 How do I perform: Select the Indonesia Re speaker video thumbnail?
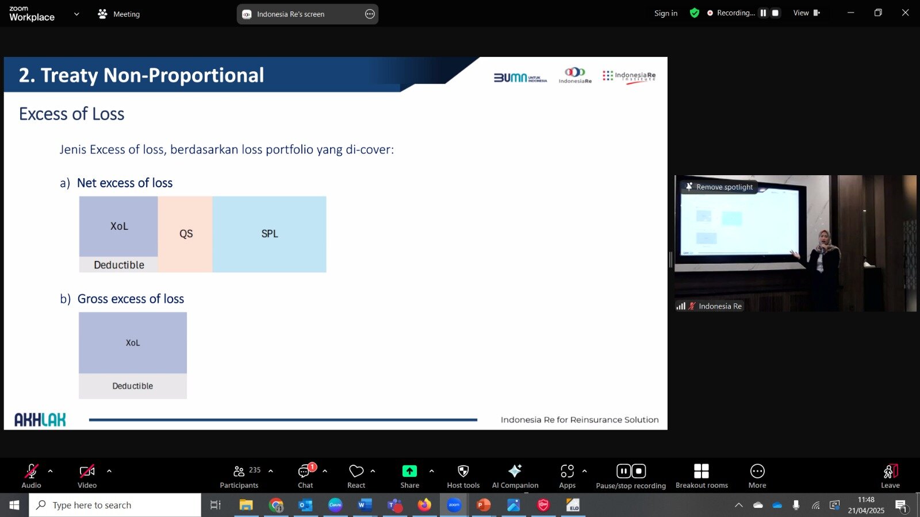click(795, 243)
